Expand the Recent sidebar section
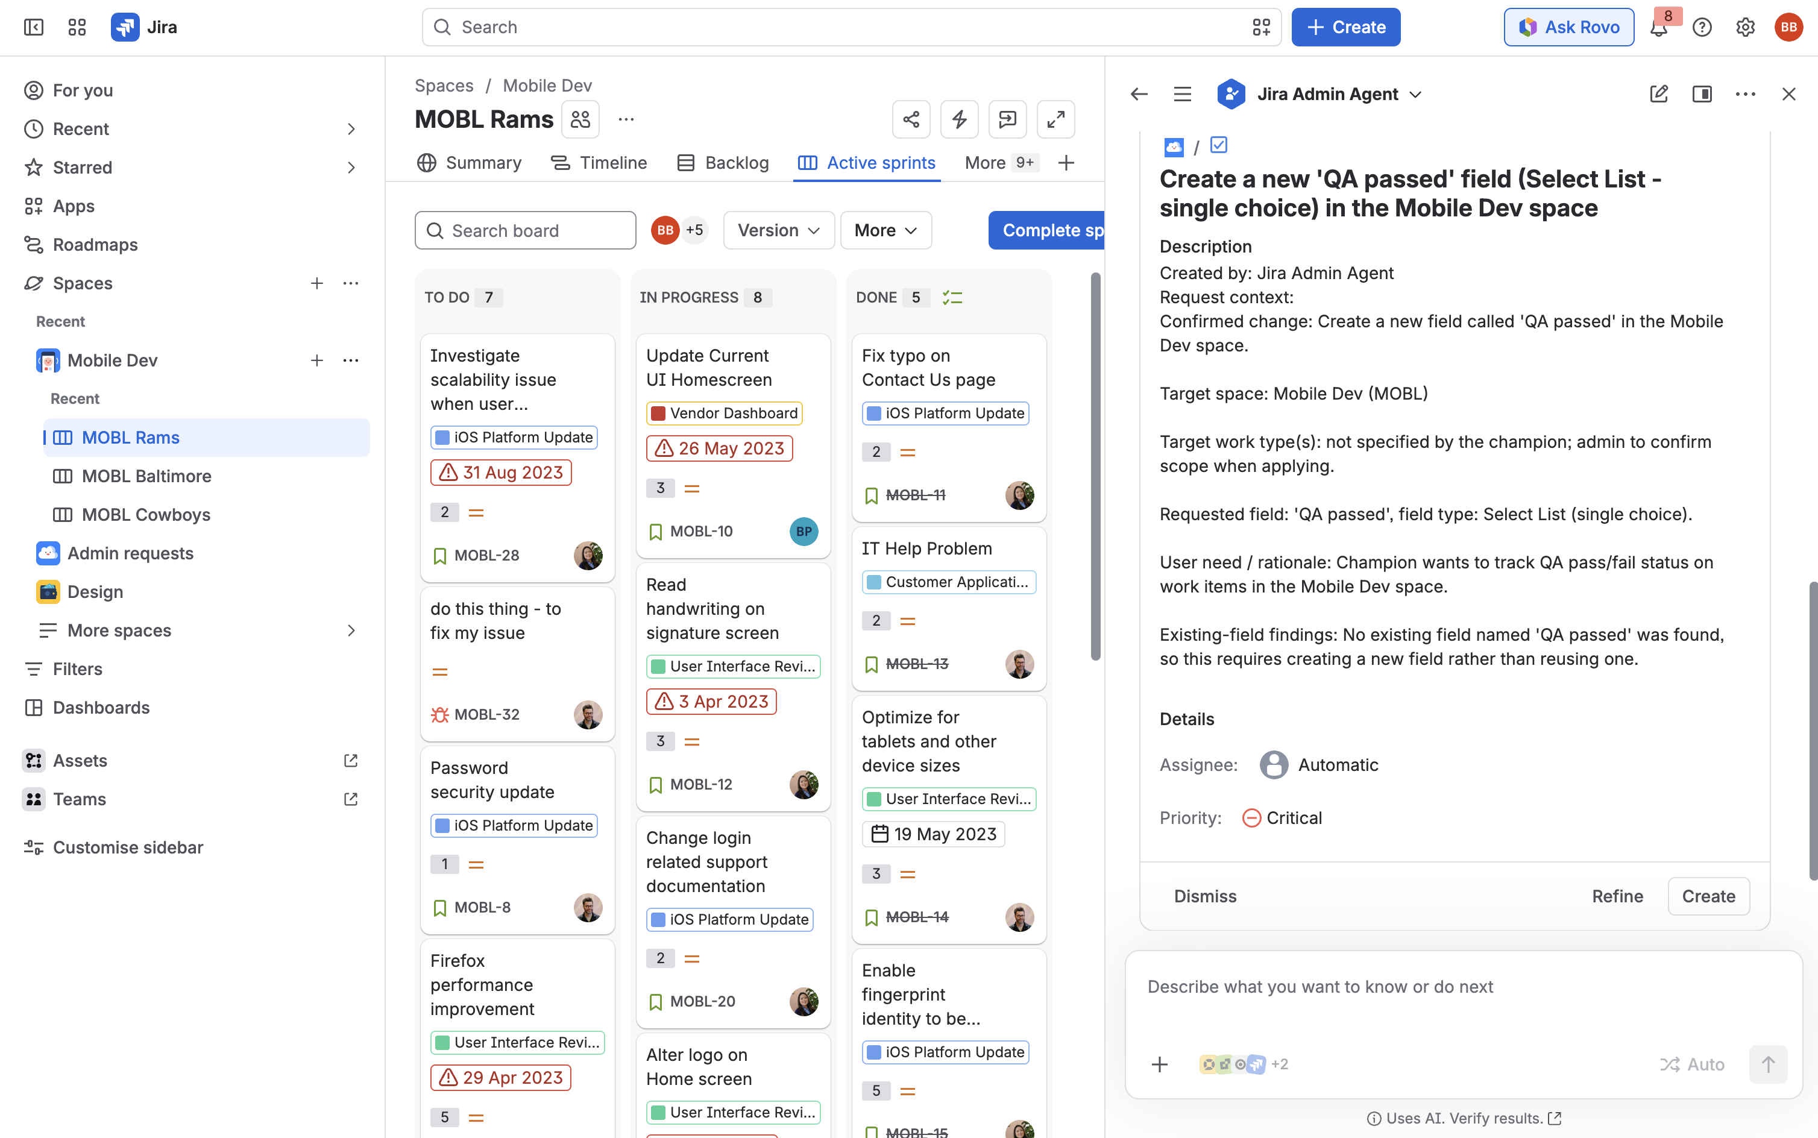 coord(351,129)
